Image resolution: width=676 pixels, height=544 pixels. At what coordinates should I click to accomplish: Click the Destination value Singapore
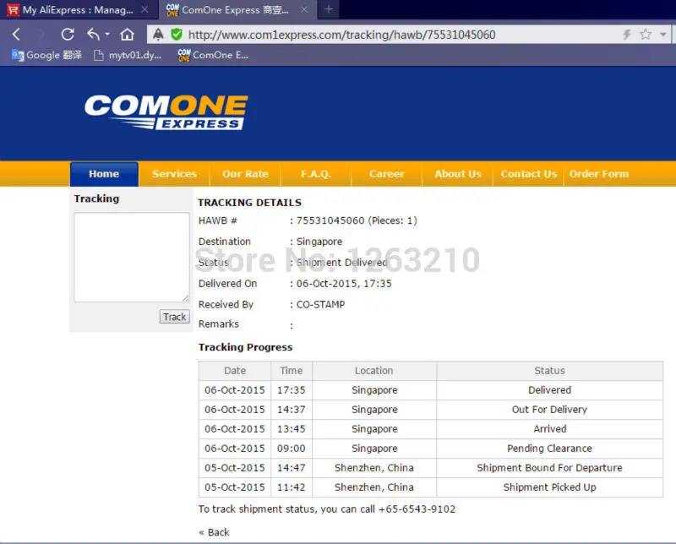319,242
